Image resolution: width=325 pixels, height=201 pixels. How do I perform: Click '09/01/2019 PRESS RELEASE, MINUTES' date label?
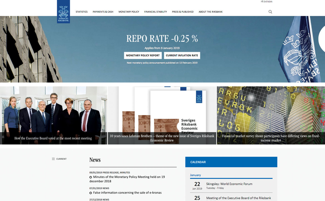110,172
